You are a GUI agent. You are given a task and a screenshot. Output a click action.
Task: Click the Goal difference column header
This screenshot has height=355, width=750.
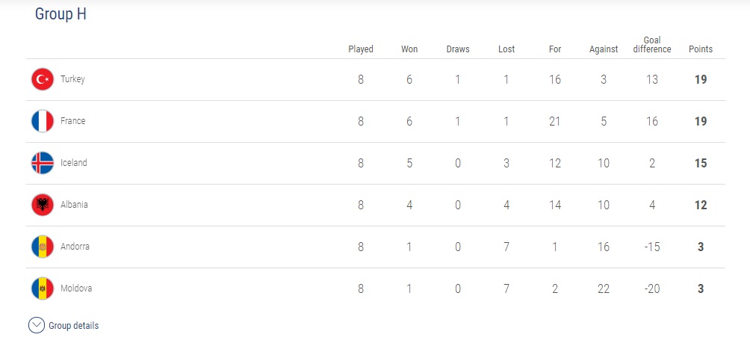click(x=652, y=45)
